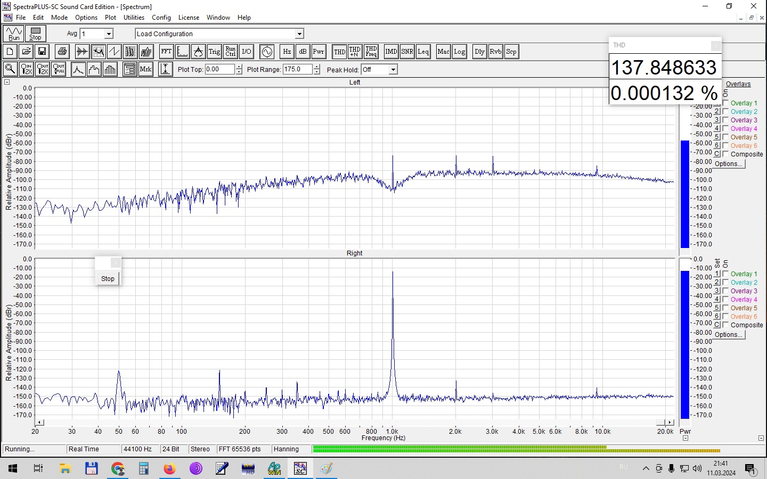Viewport: 767px width, 479px height.
Task: Select the Mrk markers tool
Action: coord(145,69)
